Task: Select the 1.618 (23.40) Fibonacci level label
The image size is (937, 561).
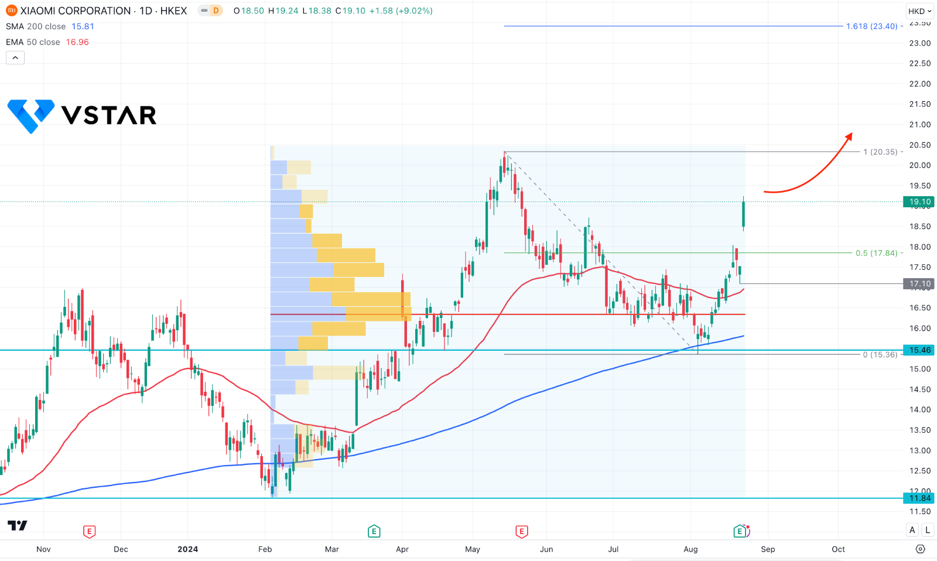Action: [x=872, y=26]
